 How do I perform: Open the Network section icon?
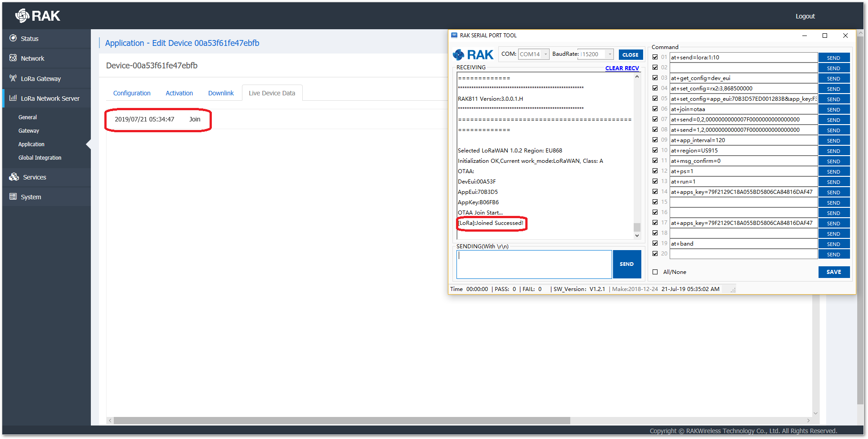[13, 58]
